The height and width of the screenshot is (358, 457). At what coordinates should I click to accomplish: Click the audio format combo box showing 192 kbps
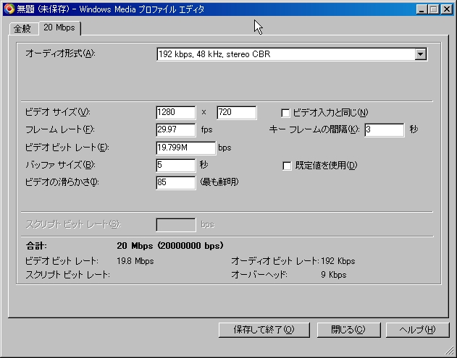pos(292,54)
